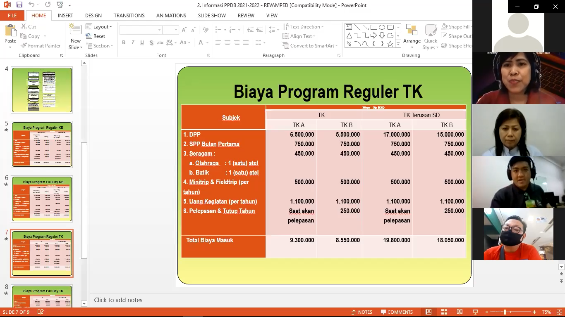Click the Format Painter tool
The width and height of the screenshot is (565, 317).
coord(40,46)
